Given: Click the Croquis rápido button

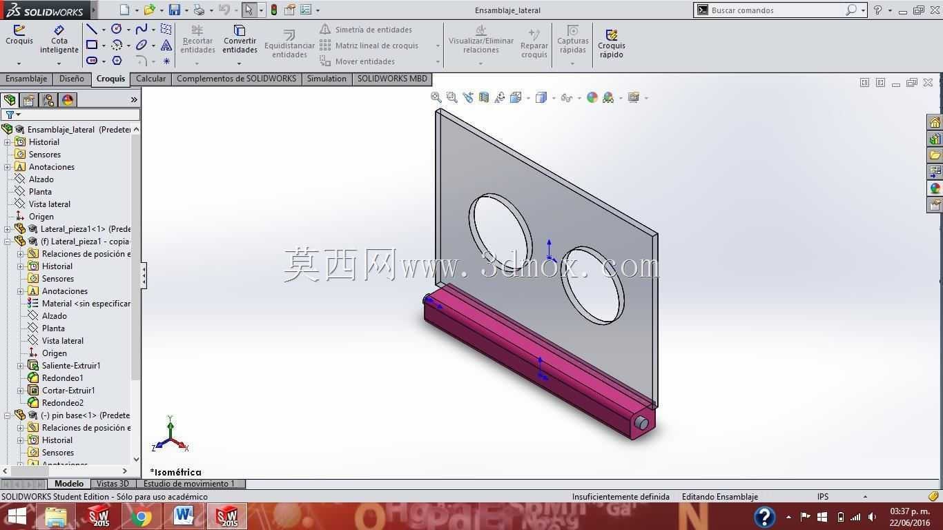Looking at the screenshot, I should pyautogui.click(x=612, y=43).
